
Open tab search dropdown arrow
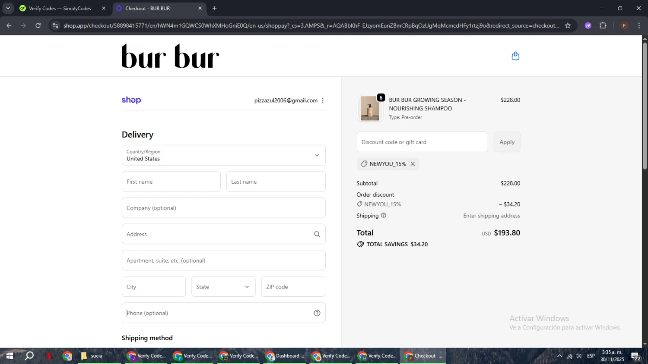[8, 8]
